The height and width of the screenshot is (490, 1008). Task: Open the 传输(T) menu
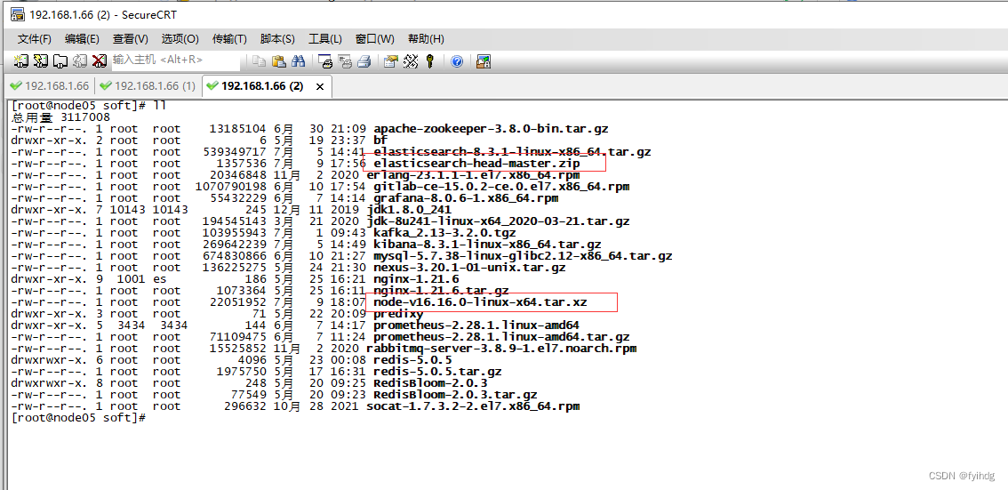[229, 38]
